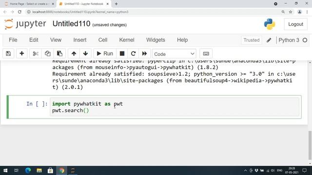
Task: Run the current cell
Action: (105, 53)
